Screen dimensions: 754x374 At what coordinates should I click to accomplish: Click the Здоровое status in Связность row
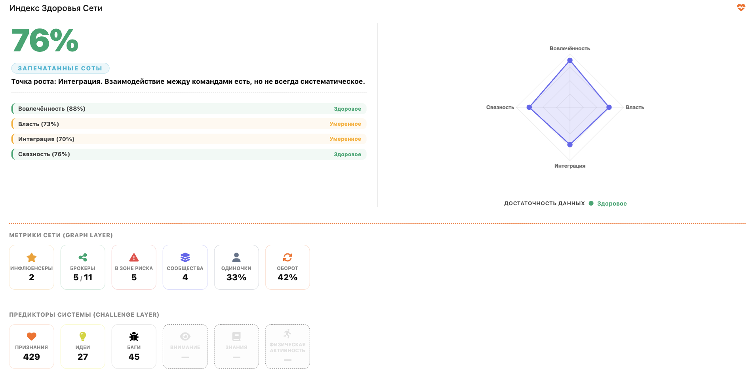[x=347, y=154]
